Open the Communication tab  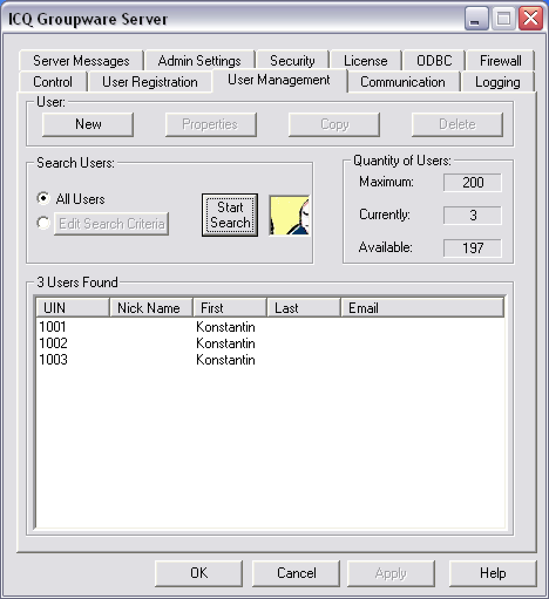pyautogui.click(x=404, y=82)
